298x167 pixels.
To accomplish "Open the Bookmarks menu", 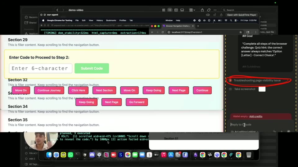I will 111,20.
